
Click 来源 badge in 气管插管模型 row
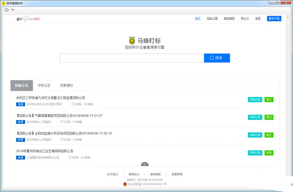21,122
